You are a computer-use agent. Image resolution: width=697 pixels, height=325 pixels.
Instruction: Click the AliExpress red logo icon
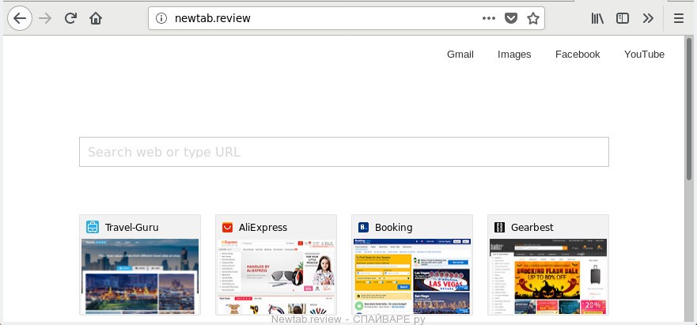coord(227,227)
